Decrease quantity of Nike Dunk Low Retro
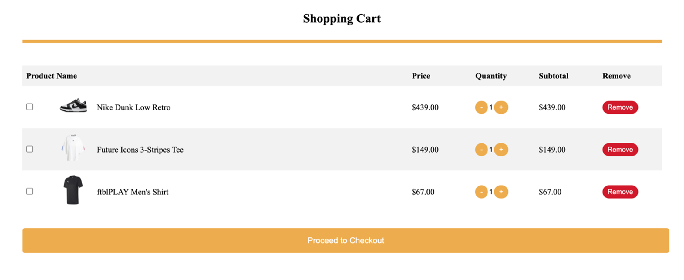This screenshot has height=280, width=684. 481,107
